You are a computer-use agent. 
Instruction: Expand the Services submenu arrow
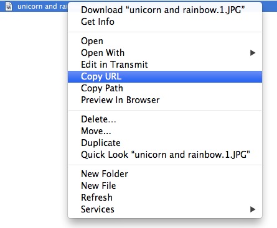252,209
